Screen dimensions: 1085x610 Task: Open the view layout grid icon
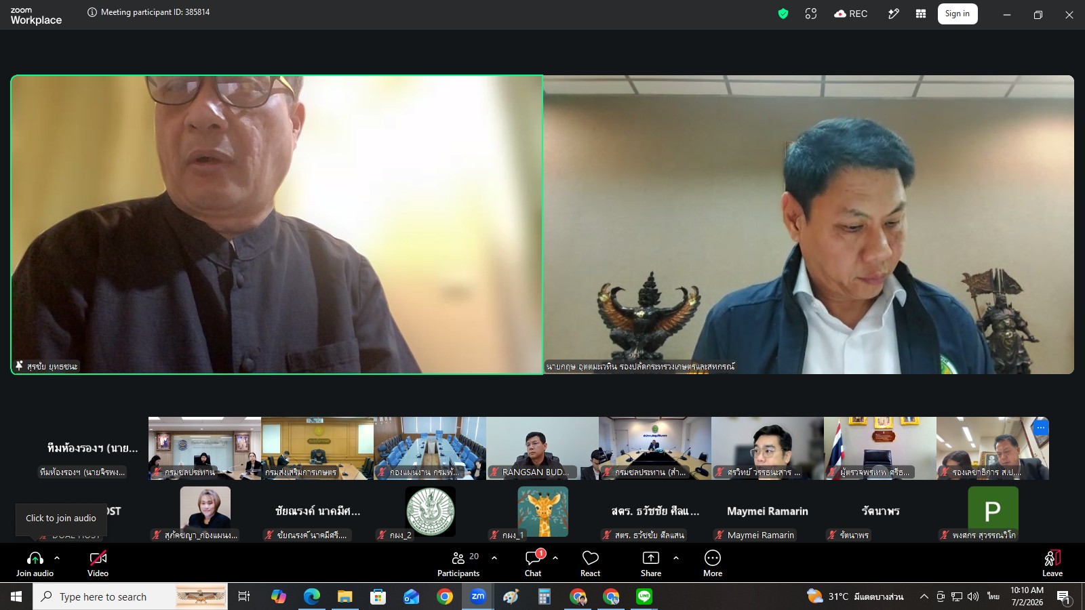[921, 14]
